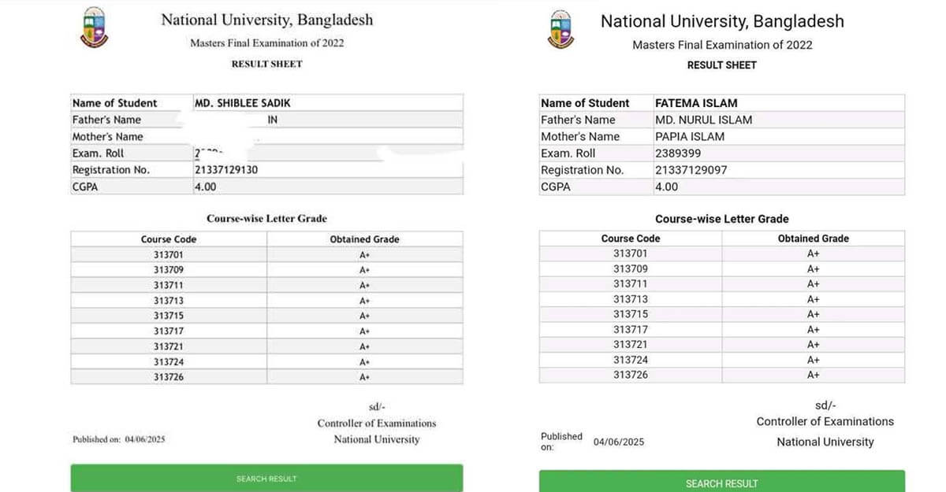Select registration number 21337129097

(691, 170)
